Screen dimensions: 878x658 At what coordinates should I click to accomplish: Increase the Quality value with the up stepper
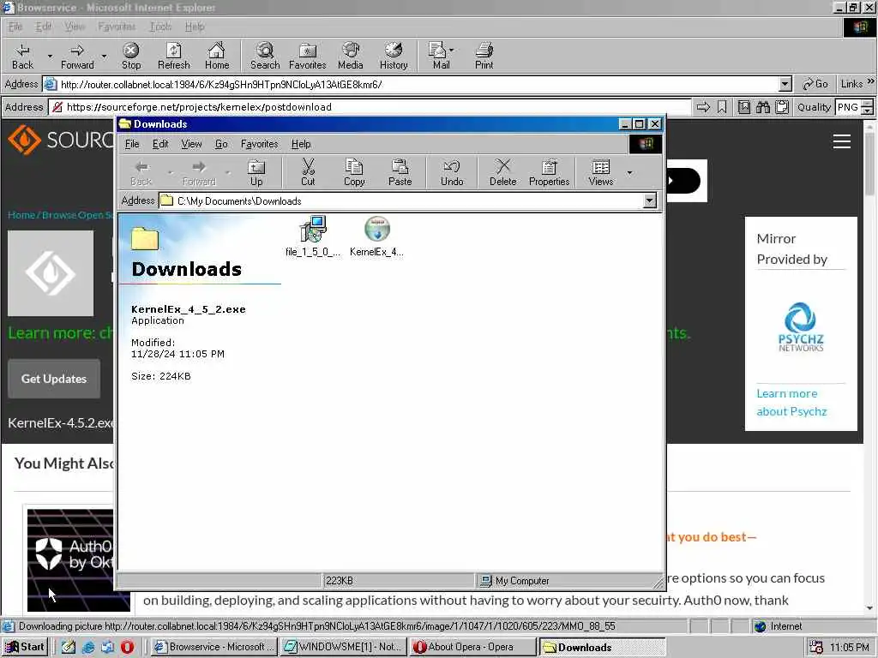pos(868,103)
